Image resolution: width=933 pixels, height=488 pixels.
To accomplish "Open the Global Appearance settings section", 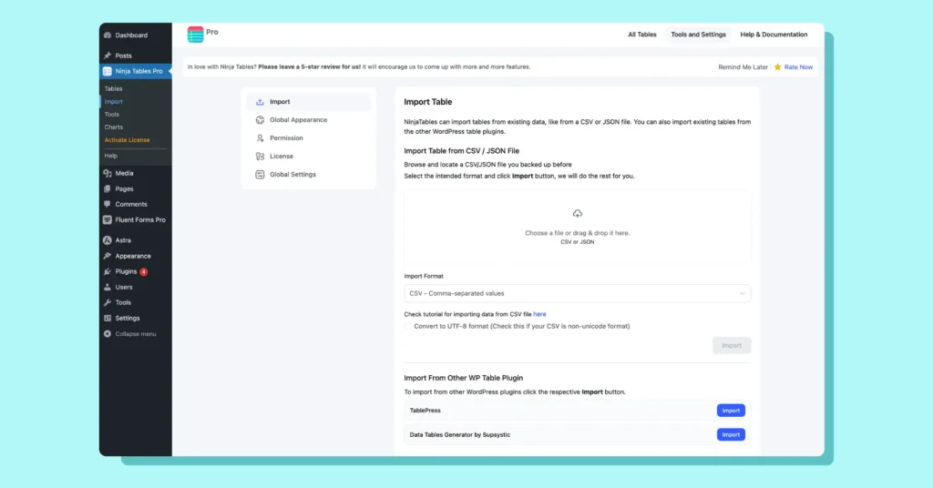I will point(308,120).
